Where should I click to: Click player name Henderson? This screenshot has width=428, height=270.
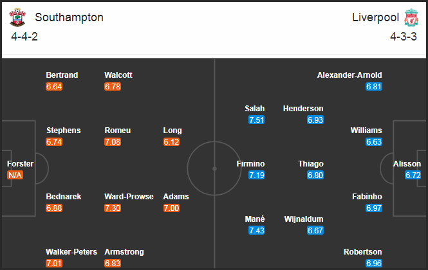pos(303,109)
